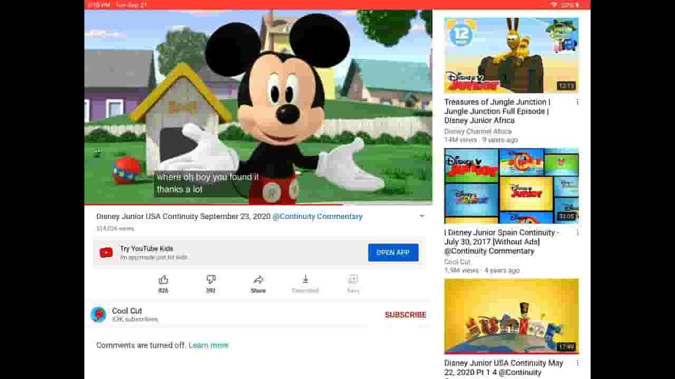Viewport: 675px width, 379px height.
Task: Open Disney Junior Spain Continuity thumbnail
Action: click(x=512, y=186)
